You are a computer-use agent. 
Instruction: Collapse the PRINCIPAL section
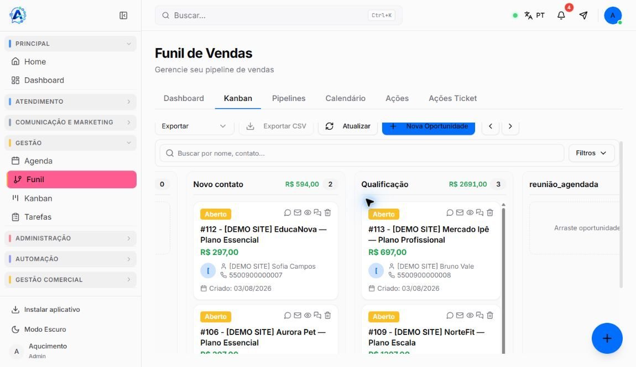[71, 44]
